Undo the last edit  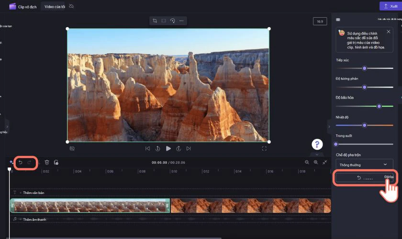click(21, 163)
